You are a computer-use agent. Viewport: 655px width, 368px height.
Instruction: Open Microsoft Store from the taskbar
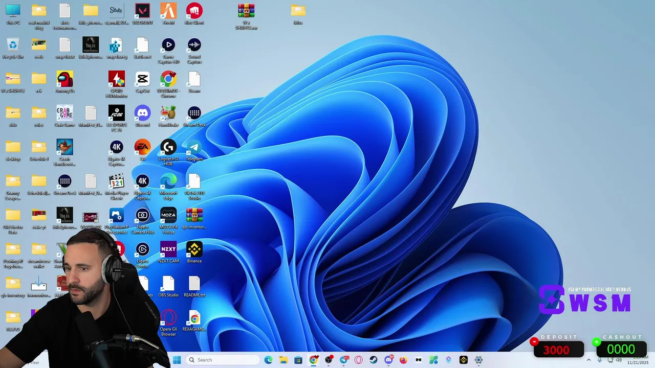click(x=298, y=360)
